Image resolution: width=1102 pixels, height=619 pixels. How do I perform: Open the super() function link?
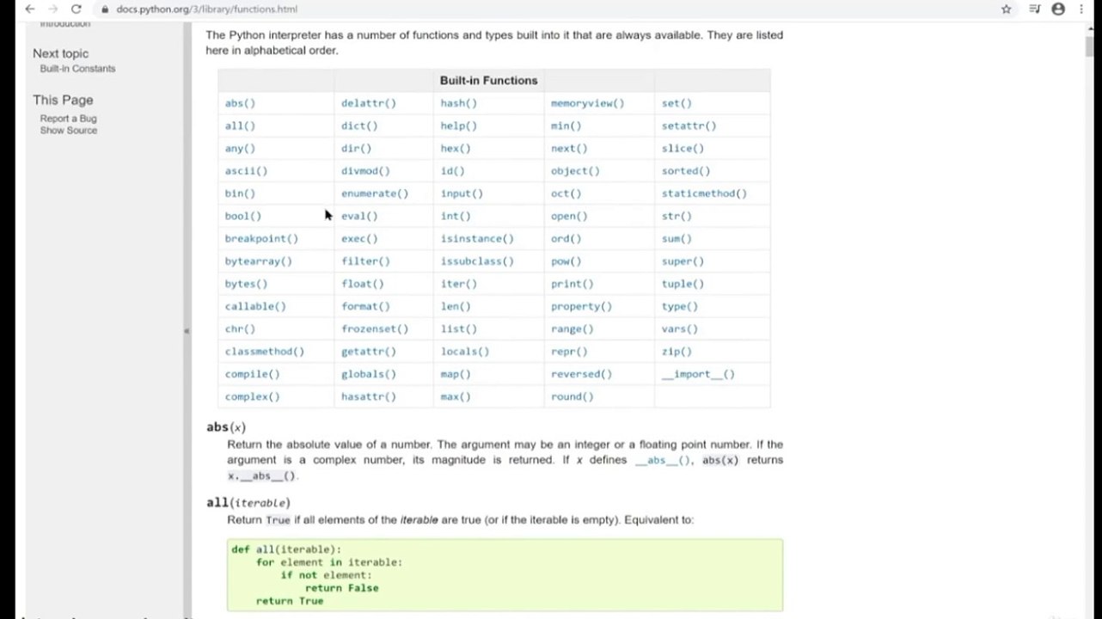683,261
